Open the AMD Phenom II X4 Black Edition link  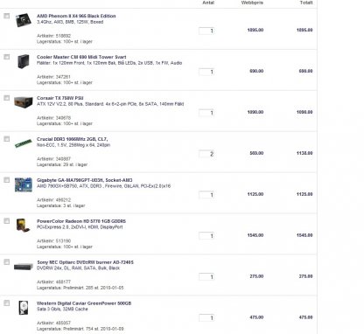point(76,16)
